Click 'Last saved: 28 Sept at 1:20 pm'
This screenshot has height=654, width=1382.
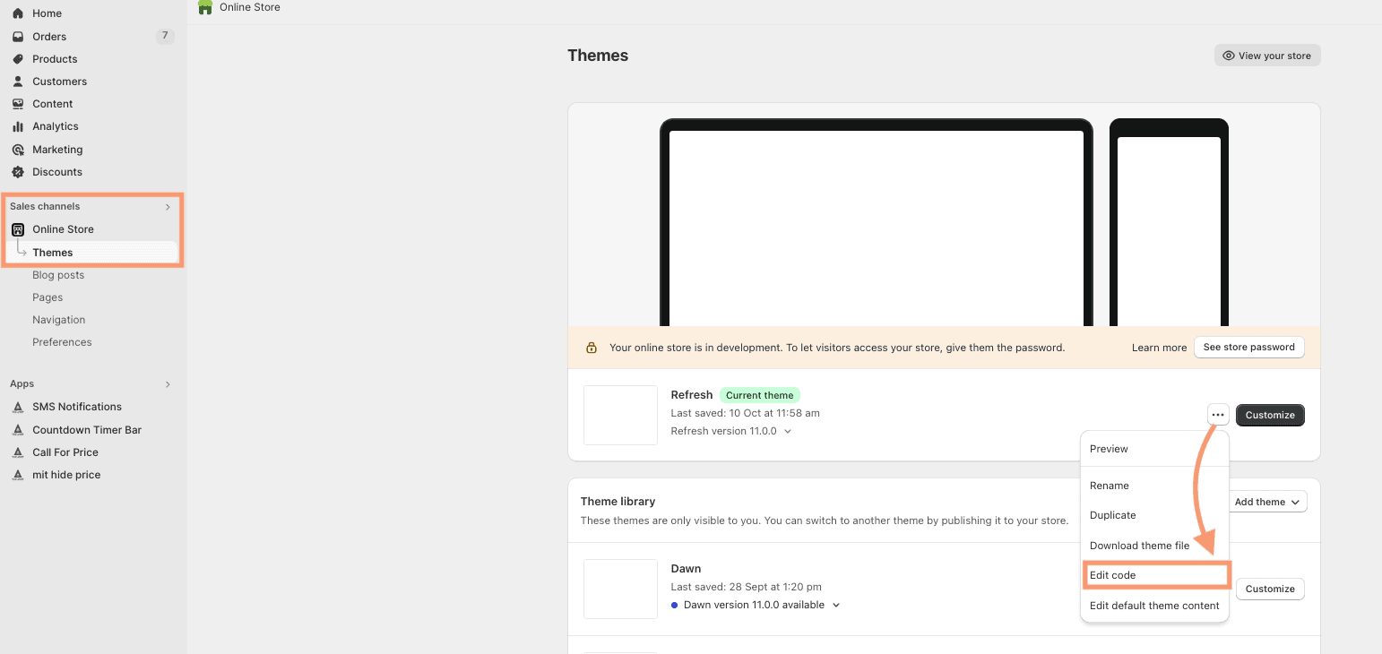pyautogui.click(x=746, y=587)
